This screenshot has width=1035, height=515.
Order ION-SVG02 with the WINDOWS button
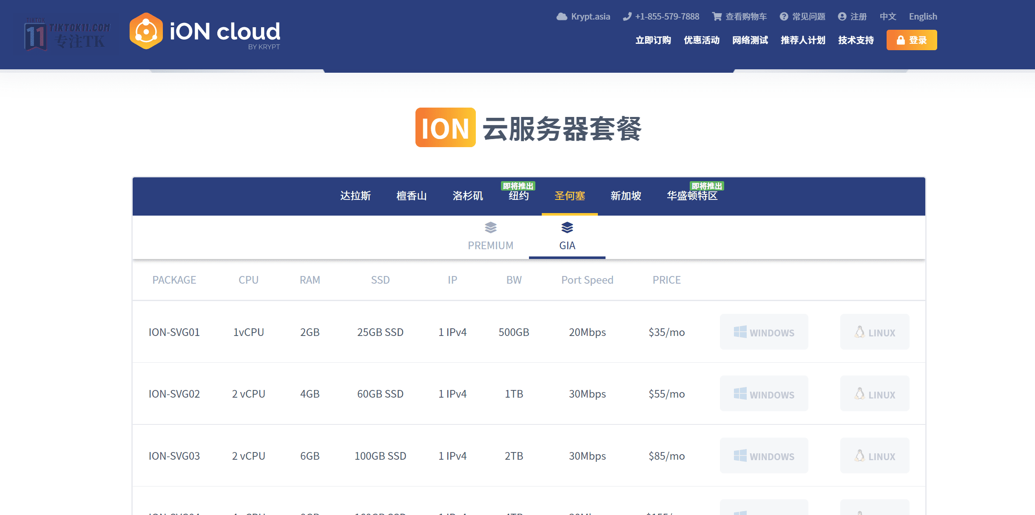[x=764, y=393]
